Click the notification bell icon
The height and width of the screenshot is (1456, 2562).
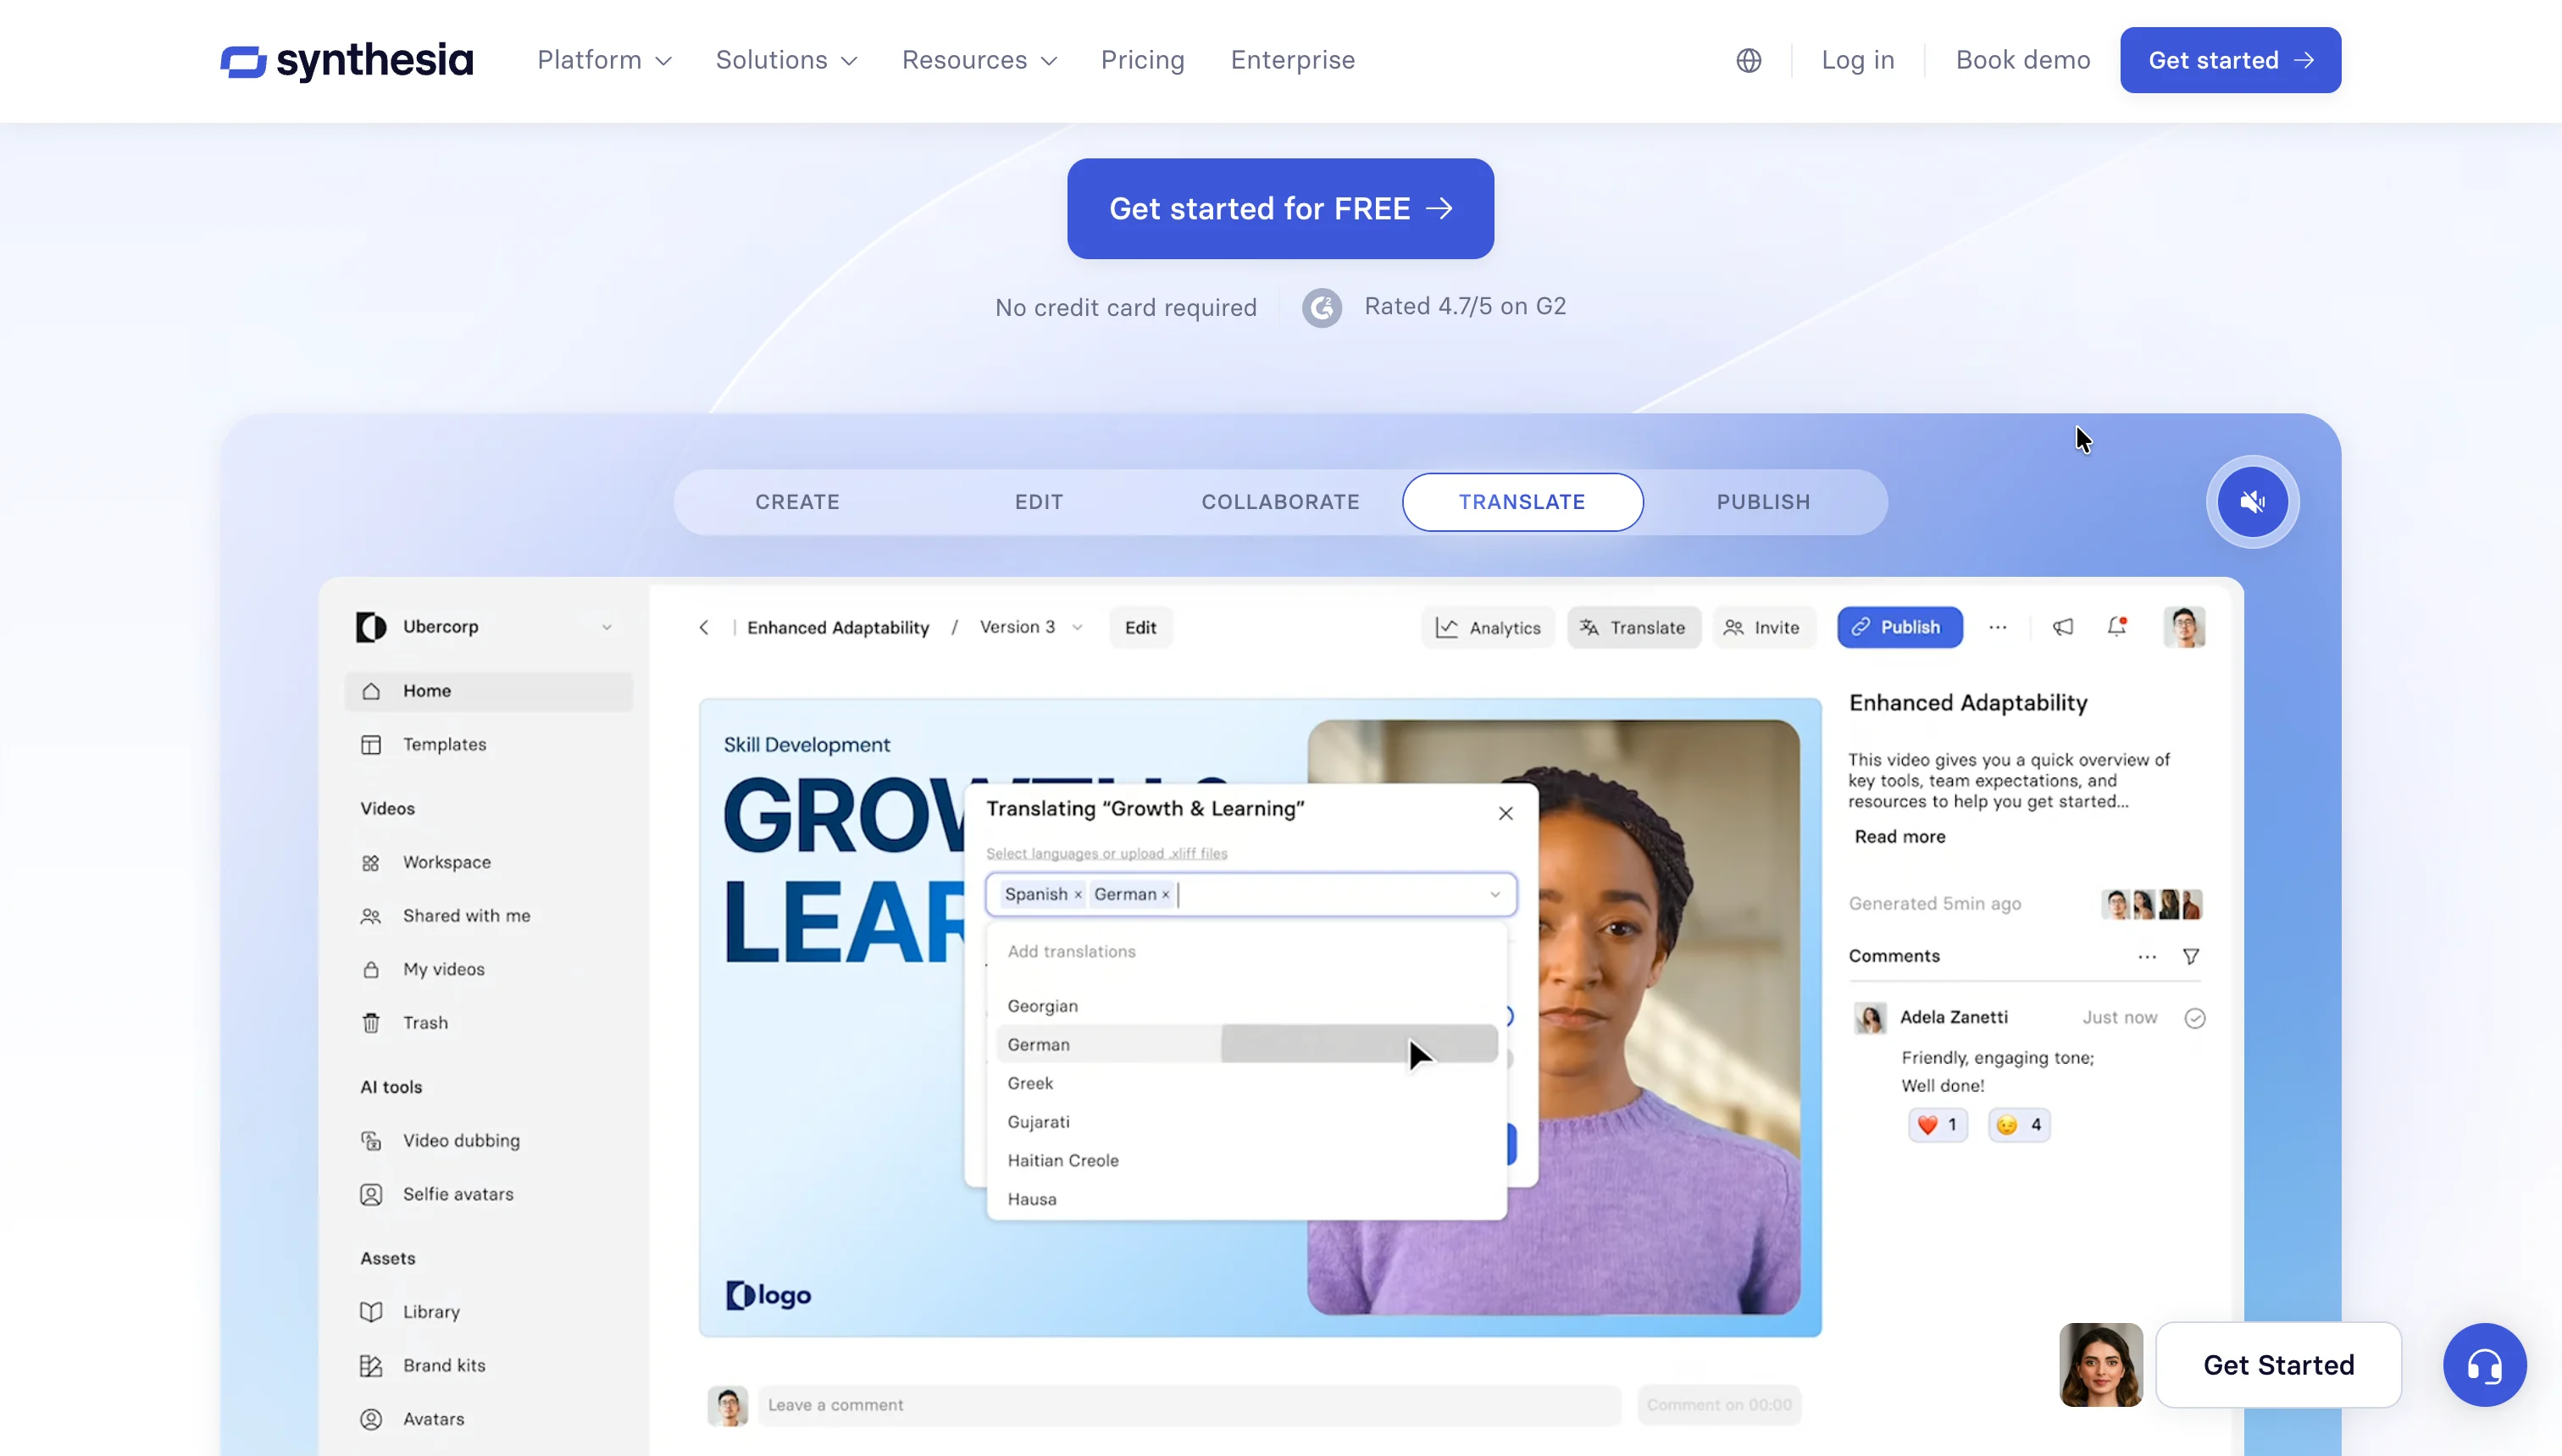2116,627
